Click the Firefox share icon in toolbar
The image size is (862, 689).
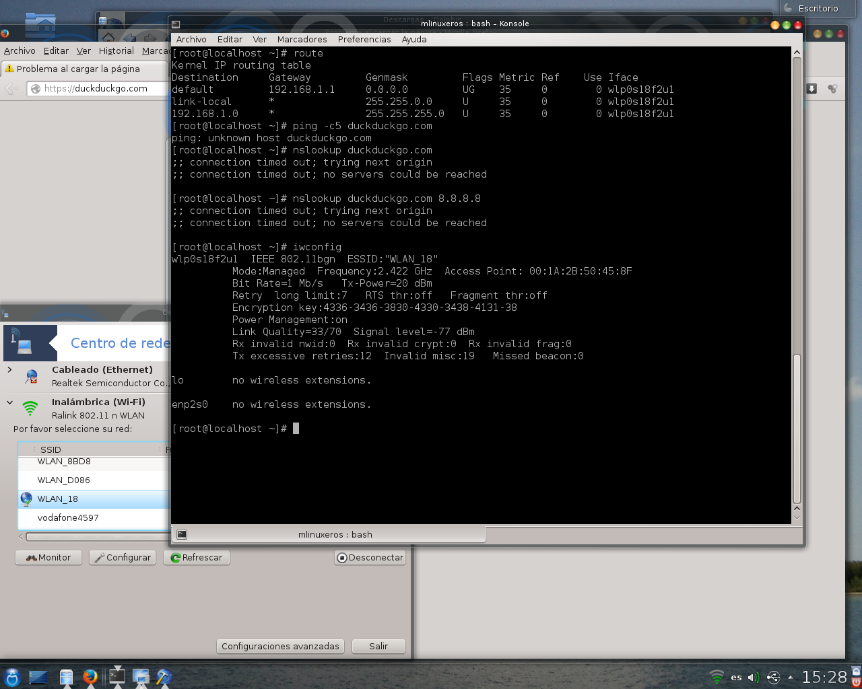point(832,89)
